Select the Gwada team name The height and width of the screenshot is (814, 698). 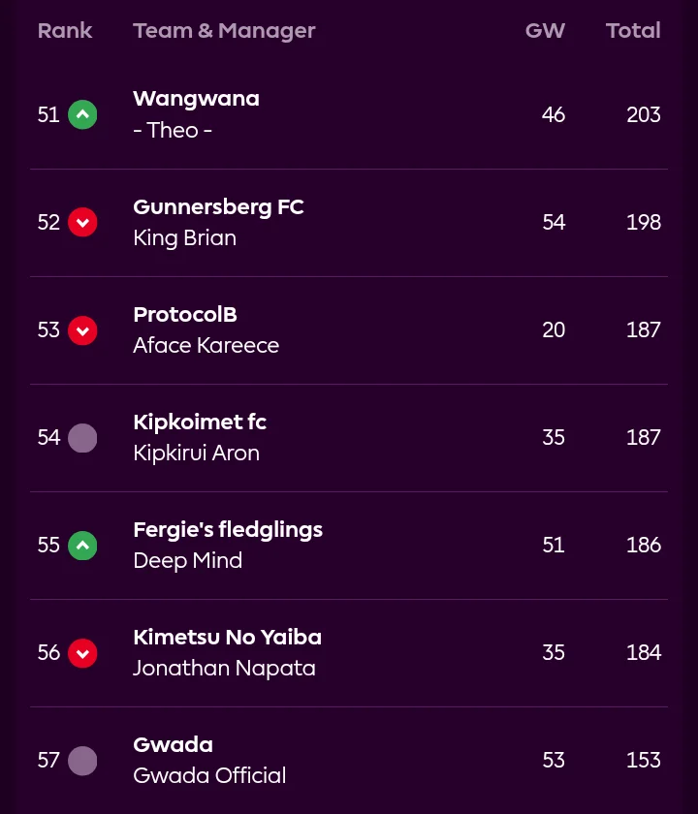pos(173,745)
